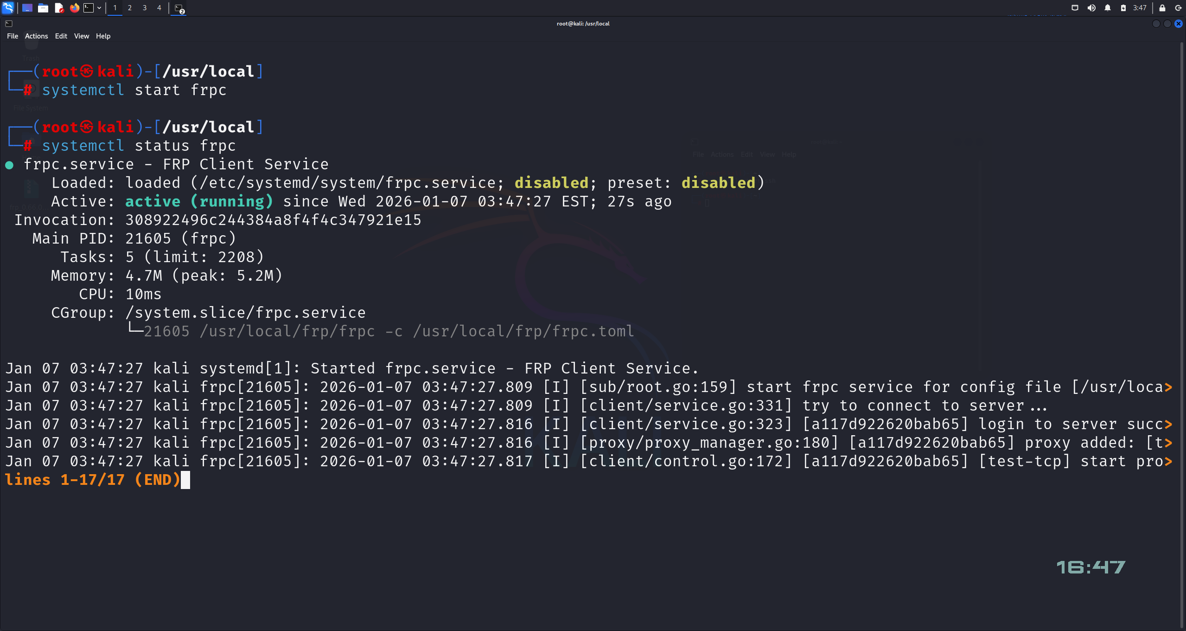The width and height of the screenshot is (1186, 631).
Task: Open the text editor launcher
Action: coord(59,8)
